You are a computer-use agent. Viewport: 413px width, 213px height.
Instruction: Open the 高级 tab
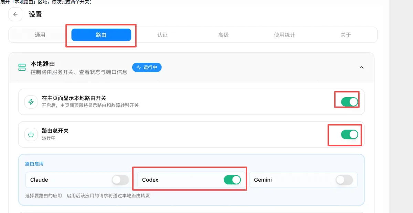point(223,35)
